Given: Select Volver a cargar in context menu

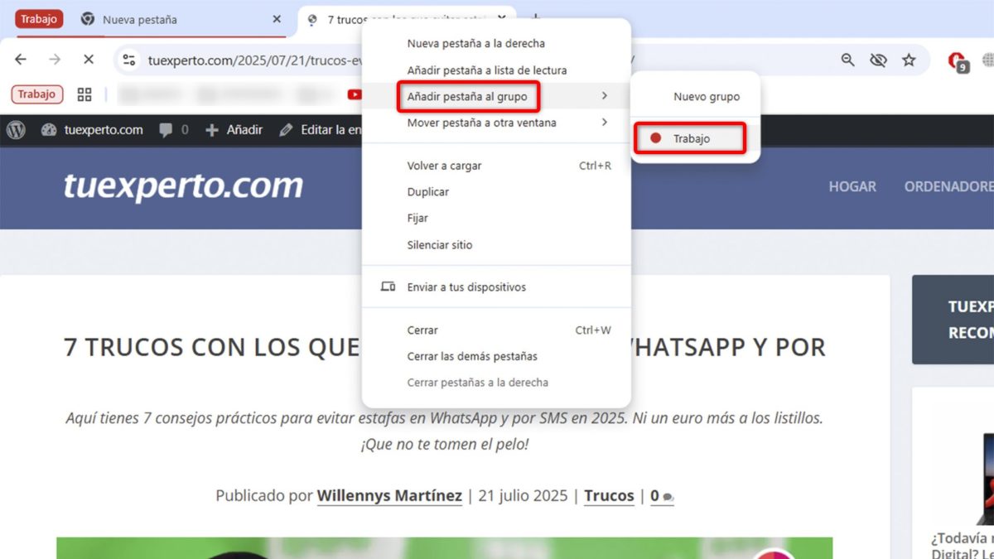Looking at the screenshot, I should [496, 166].
